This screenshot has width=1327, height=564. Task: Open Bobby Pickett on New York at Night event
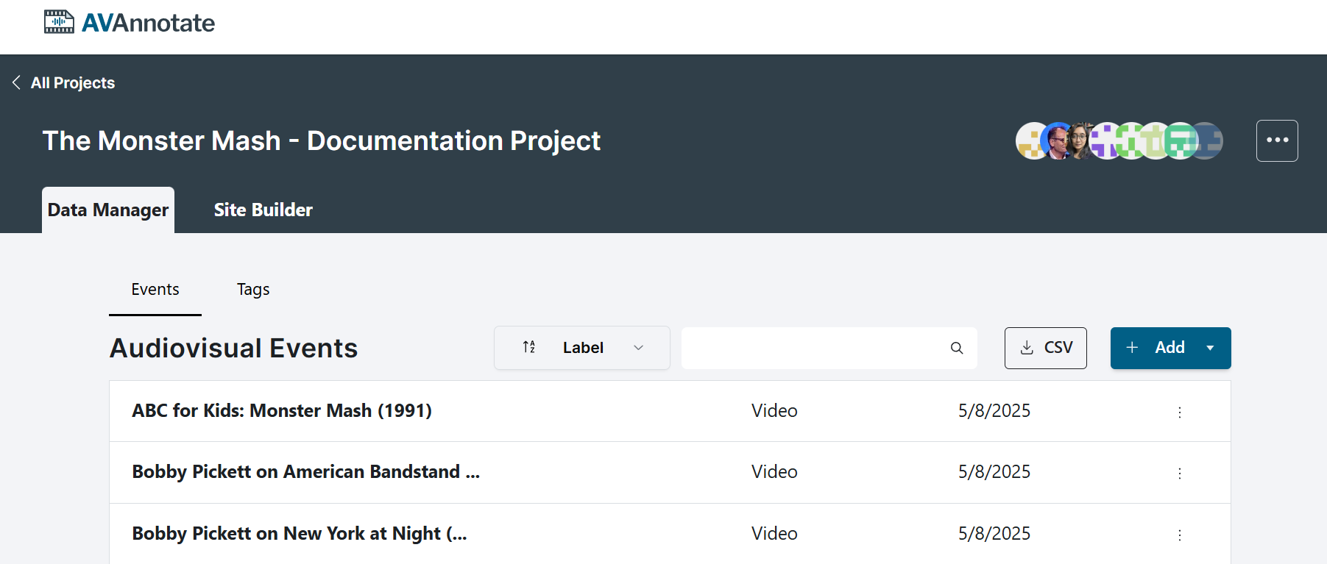click(x=300, y=533)
